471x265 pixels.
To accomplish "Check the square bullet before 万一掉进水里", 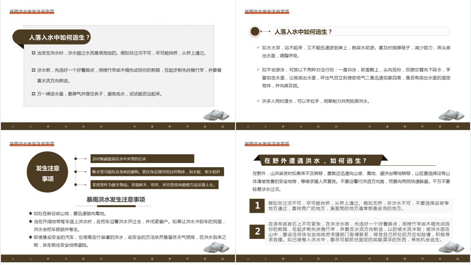I will tap(34, 94).
